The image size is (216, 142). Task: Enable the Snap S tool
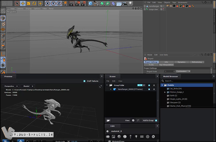coord(3,65)
